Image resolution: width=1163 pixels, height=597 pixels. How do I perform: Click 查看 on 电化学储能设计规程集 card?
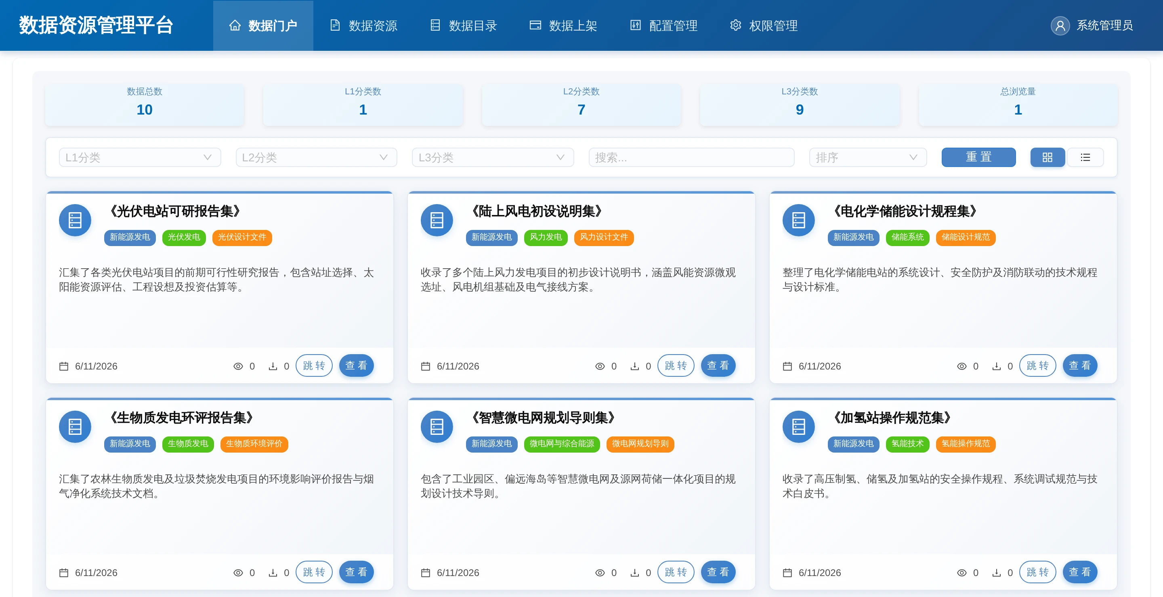pyautogui.click(x=1080, y=365)
